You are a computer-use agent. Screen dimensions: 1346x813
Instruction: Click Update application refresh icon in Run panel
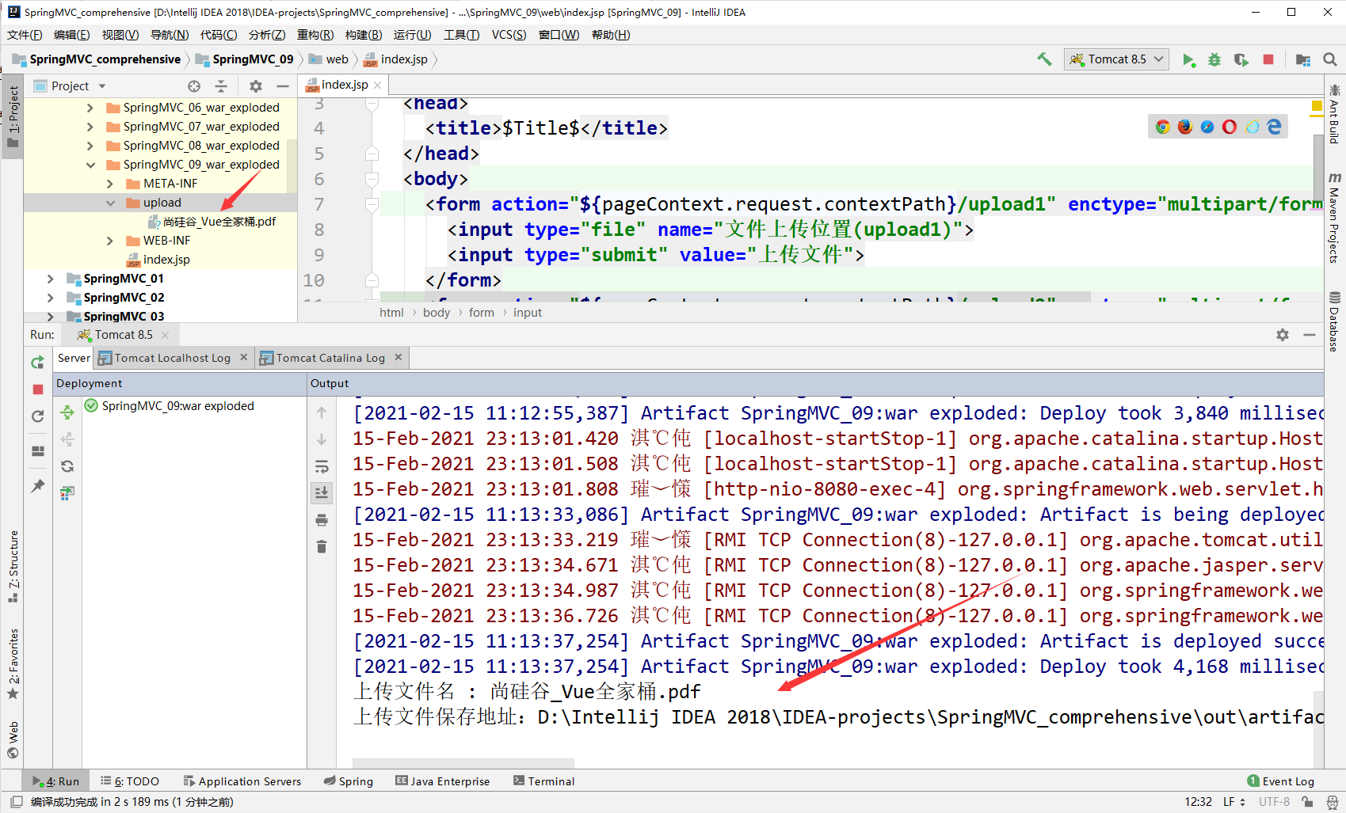37,416
